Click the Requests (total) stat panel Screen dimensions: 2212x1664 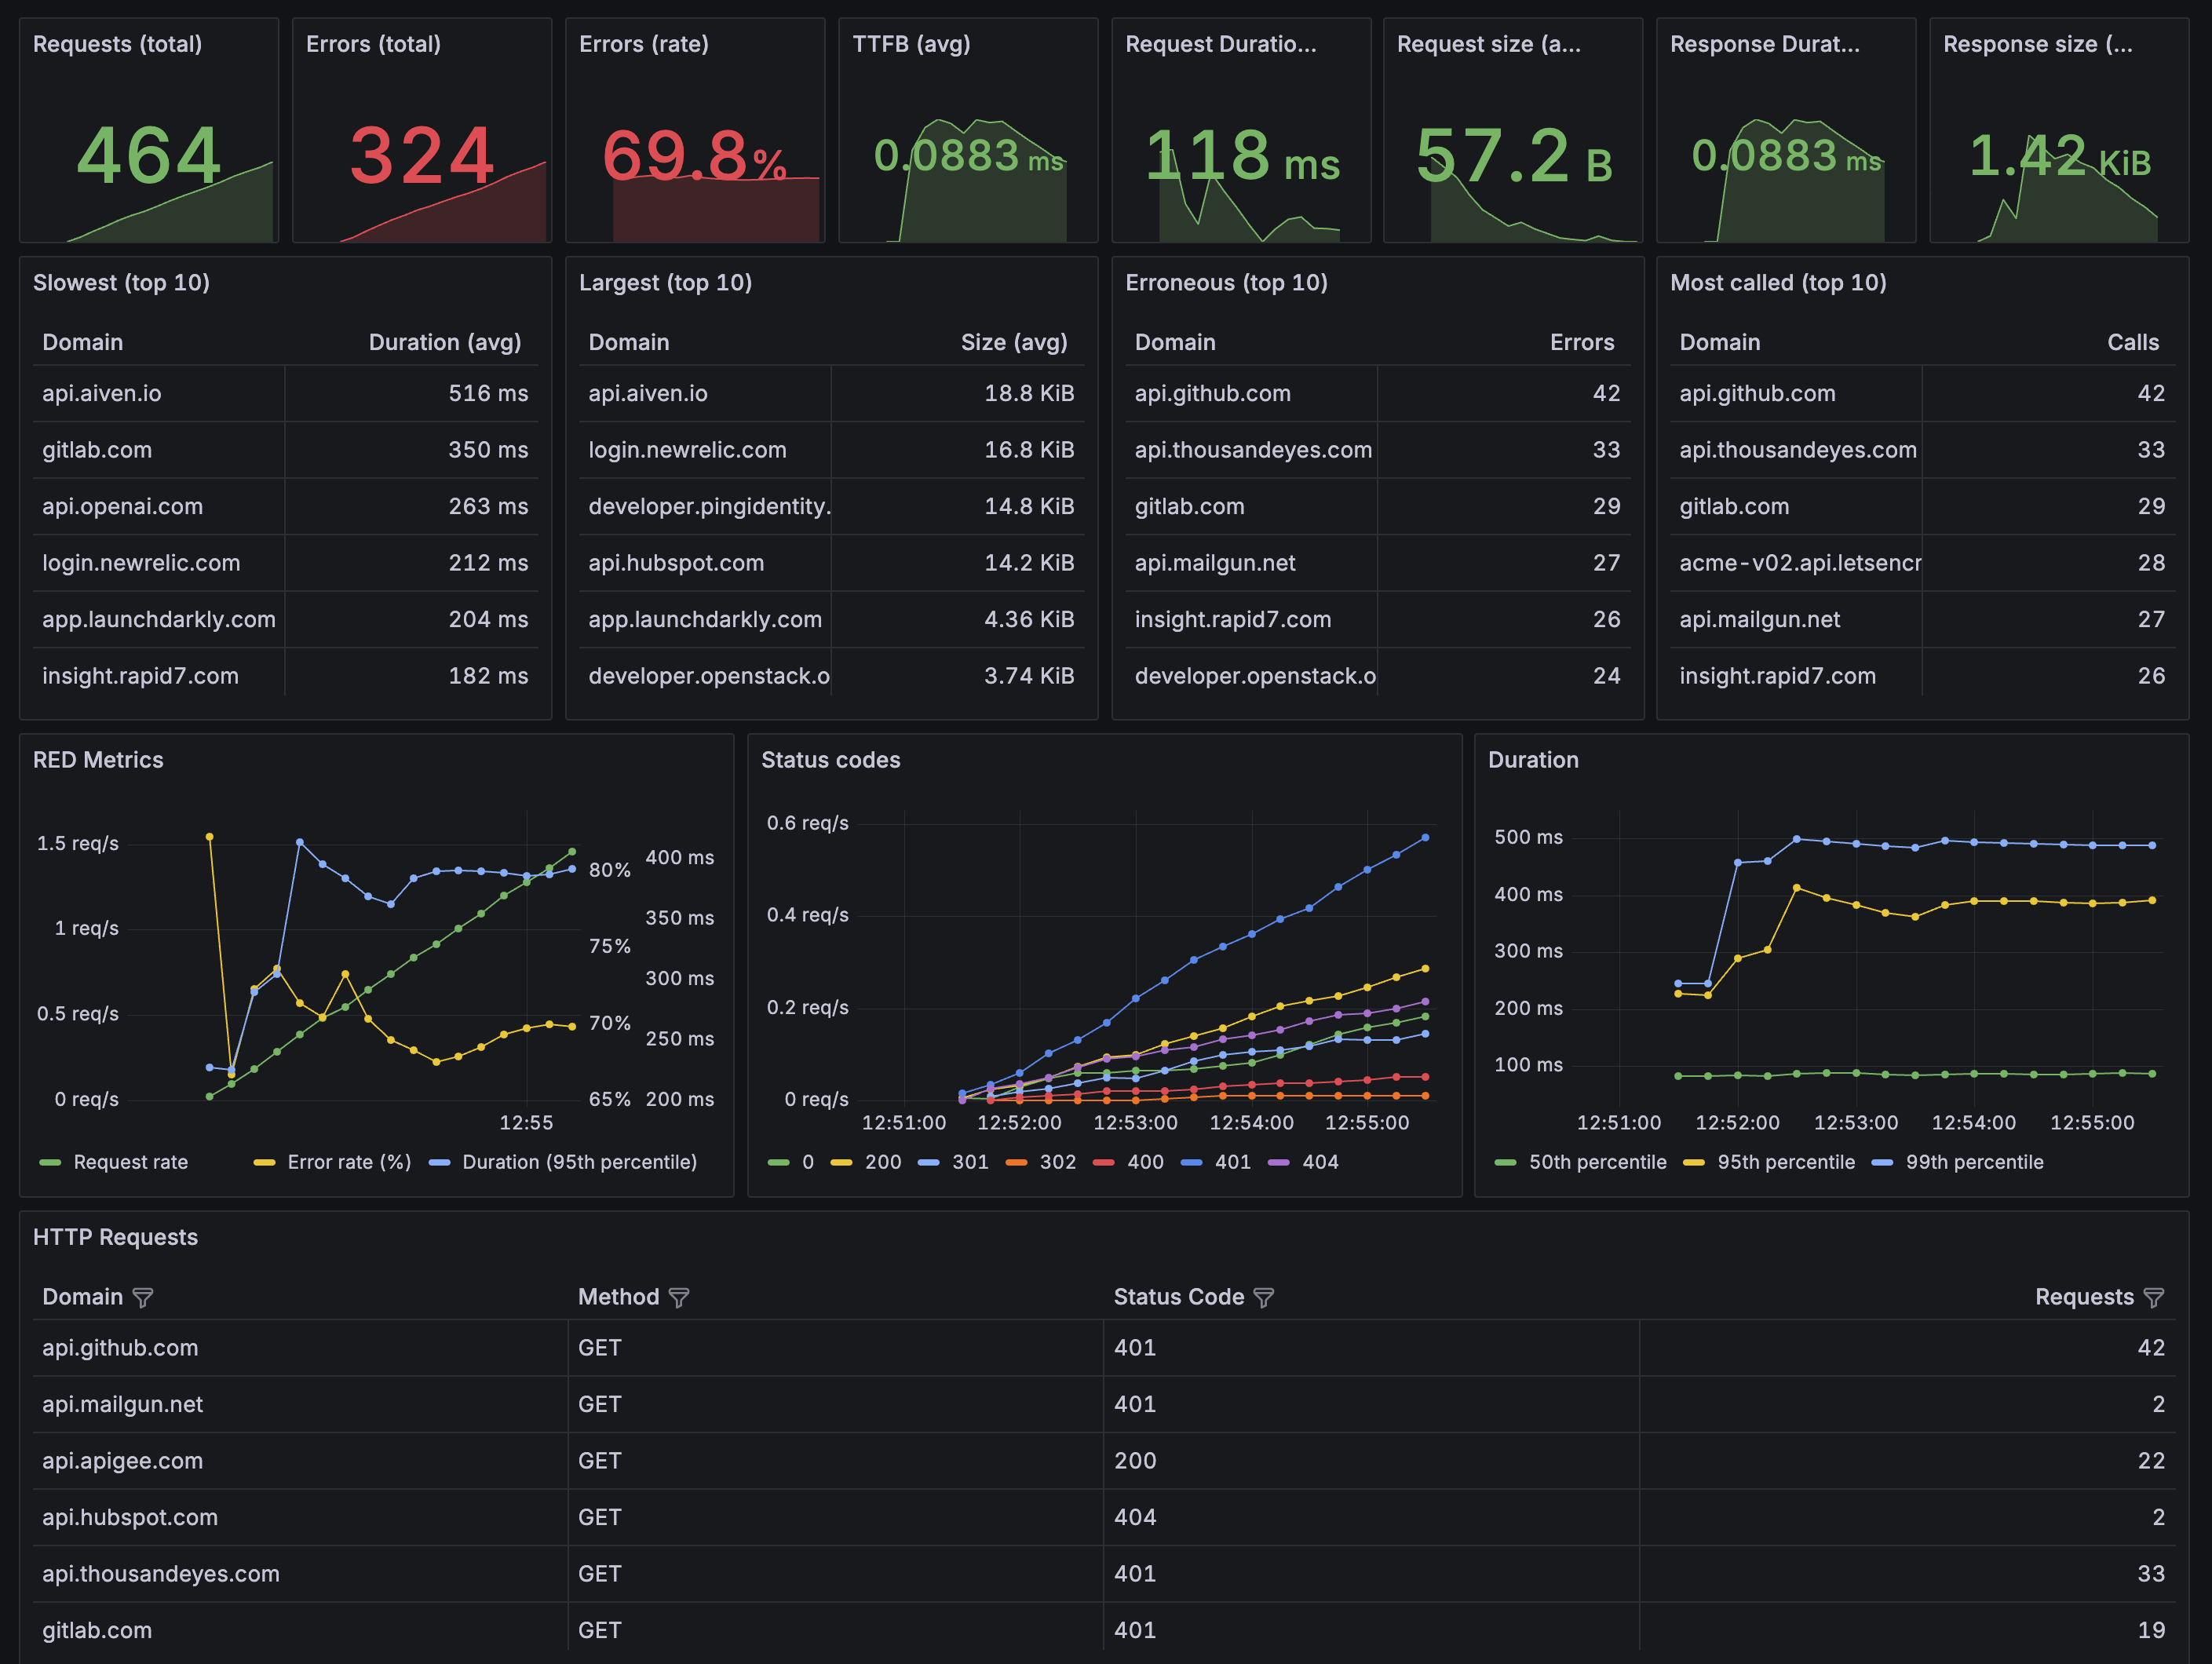pos(148,130)
